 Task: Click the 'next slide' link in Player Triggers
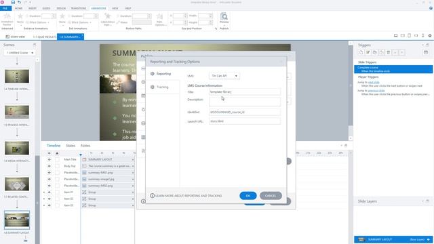[x=374, y=82]
